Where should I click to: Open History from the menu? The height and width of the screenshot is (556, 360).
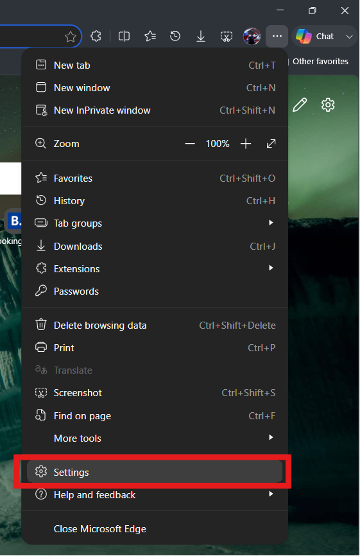point(155,201)
